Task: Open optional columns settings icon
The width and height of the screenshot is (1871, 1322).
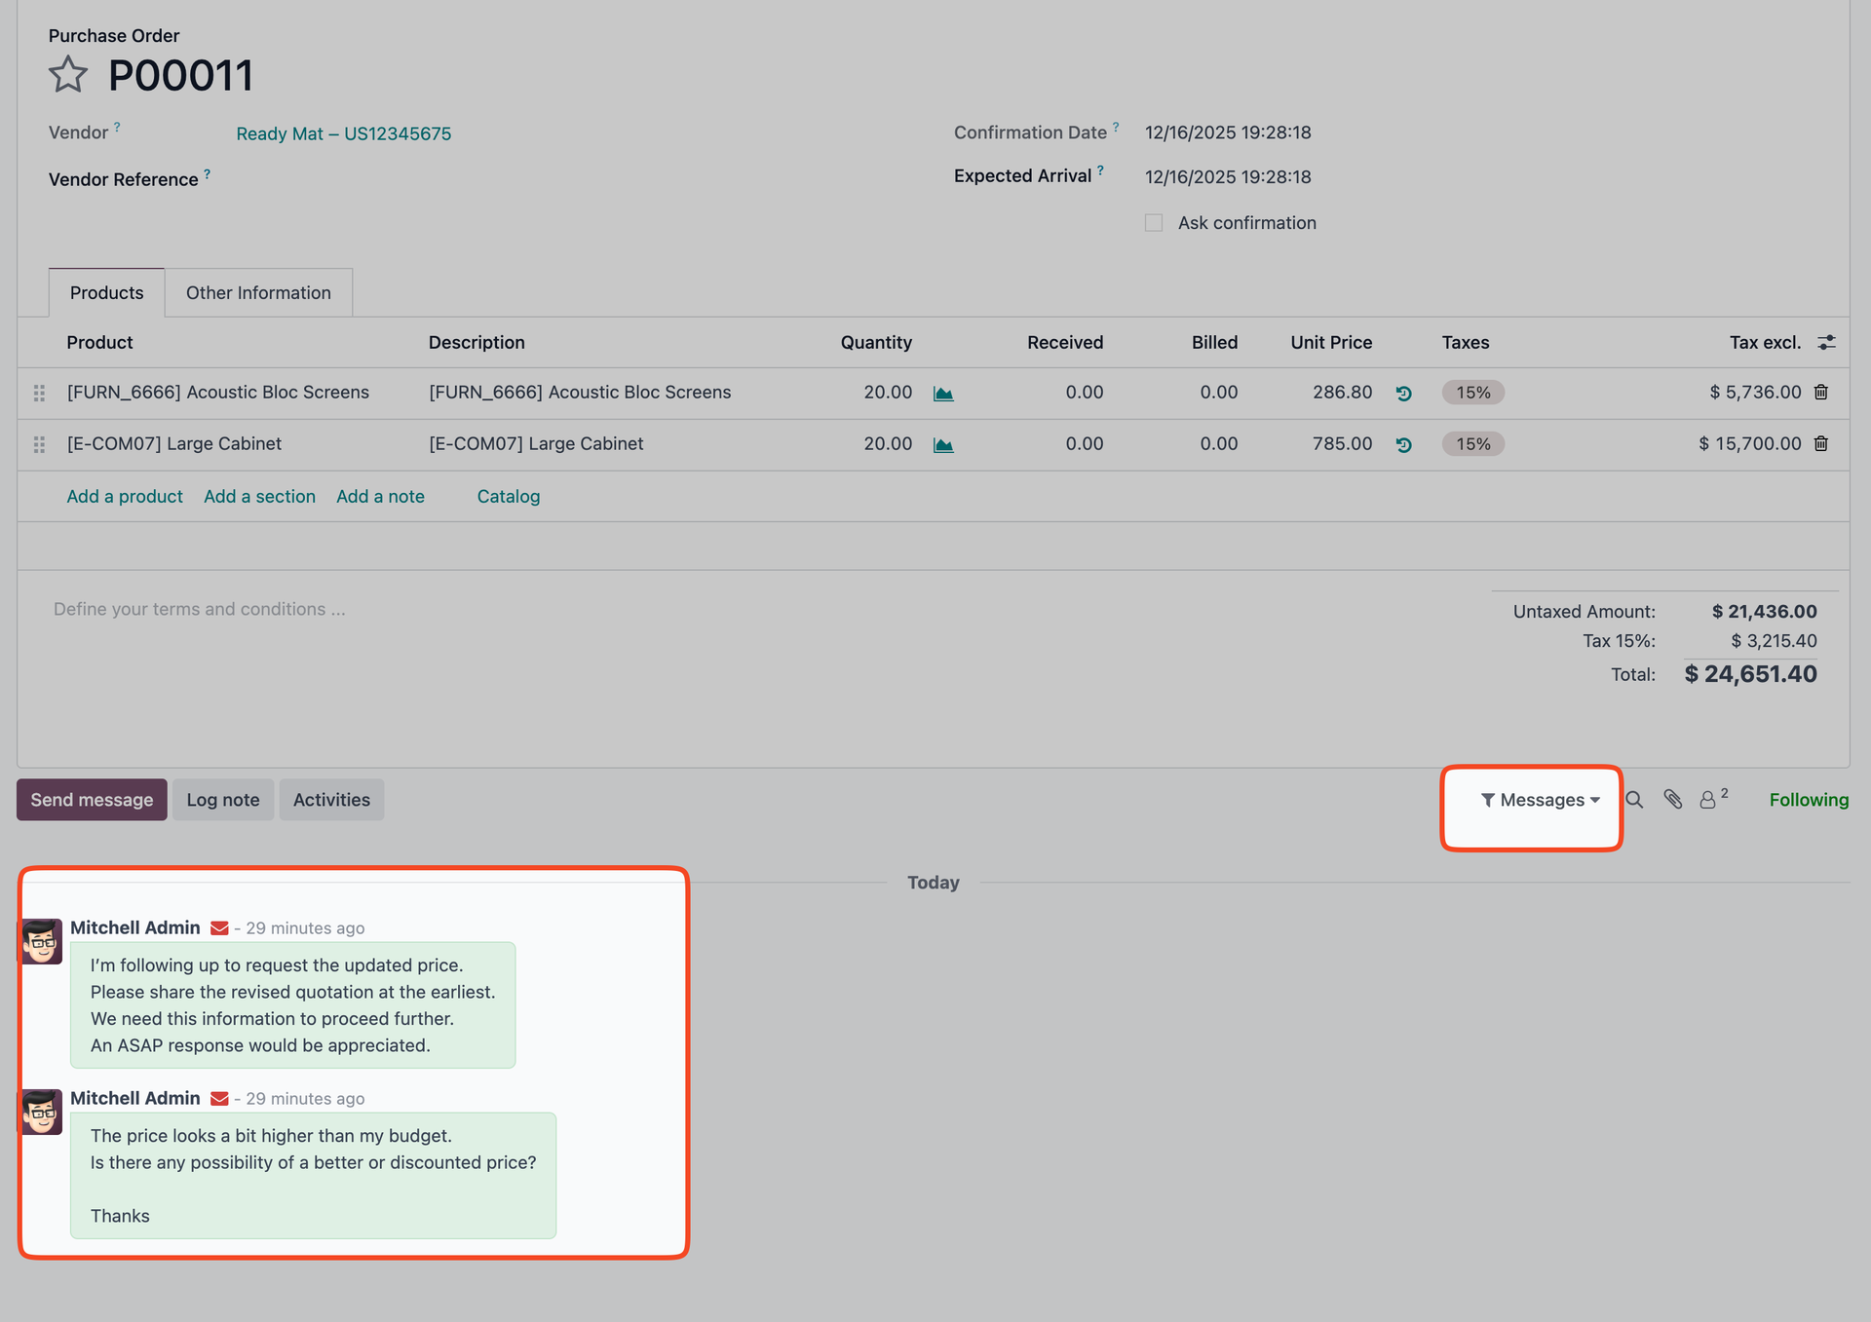Action: (1826, 343)
